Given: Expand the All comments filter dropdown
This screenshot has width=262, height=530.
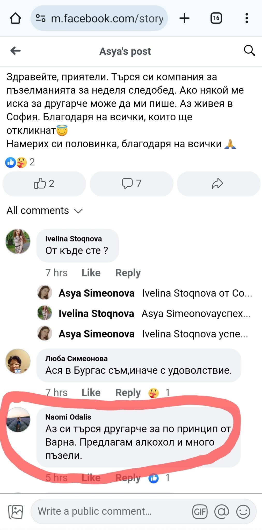Looking at the screenshot, I should tap(45, 211).
